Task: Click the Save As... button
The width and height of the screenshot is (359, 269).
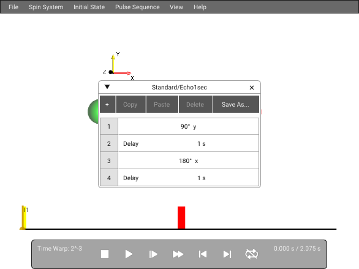Action: click(x=236, y=104)
